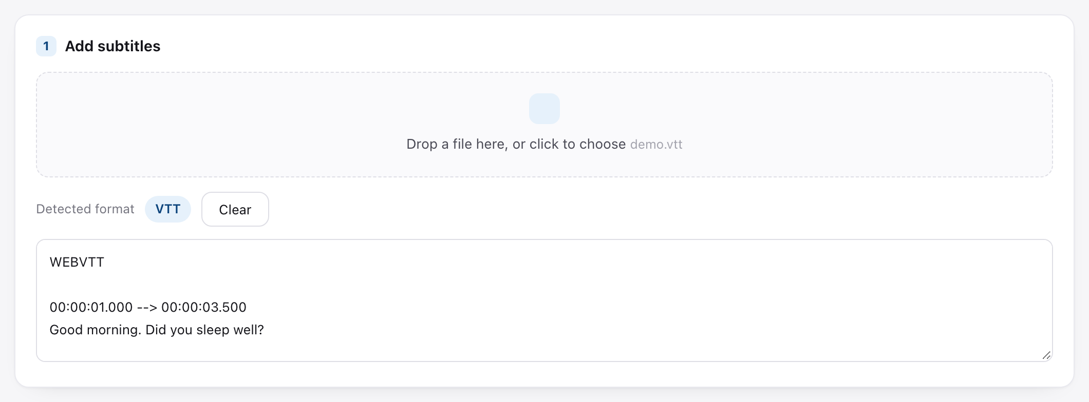Click the "Detected format" label
The width and height of the screenshot is (1089, 402).
(85, 209)
